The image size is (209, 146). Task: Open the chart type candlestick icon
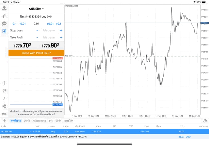tap(4, 91)
